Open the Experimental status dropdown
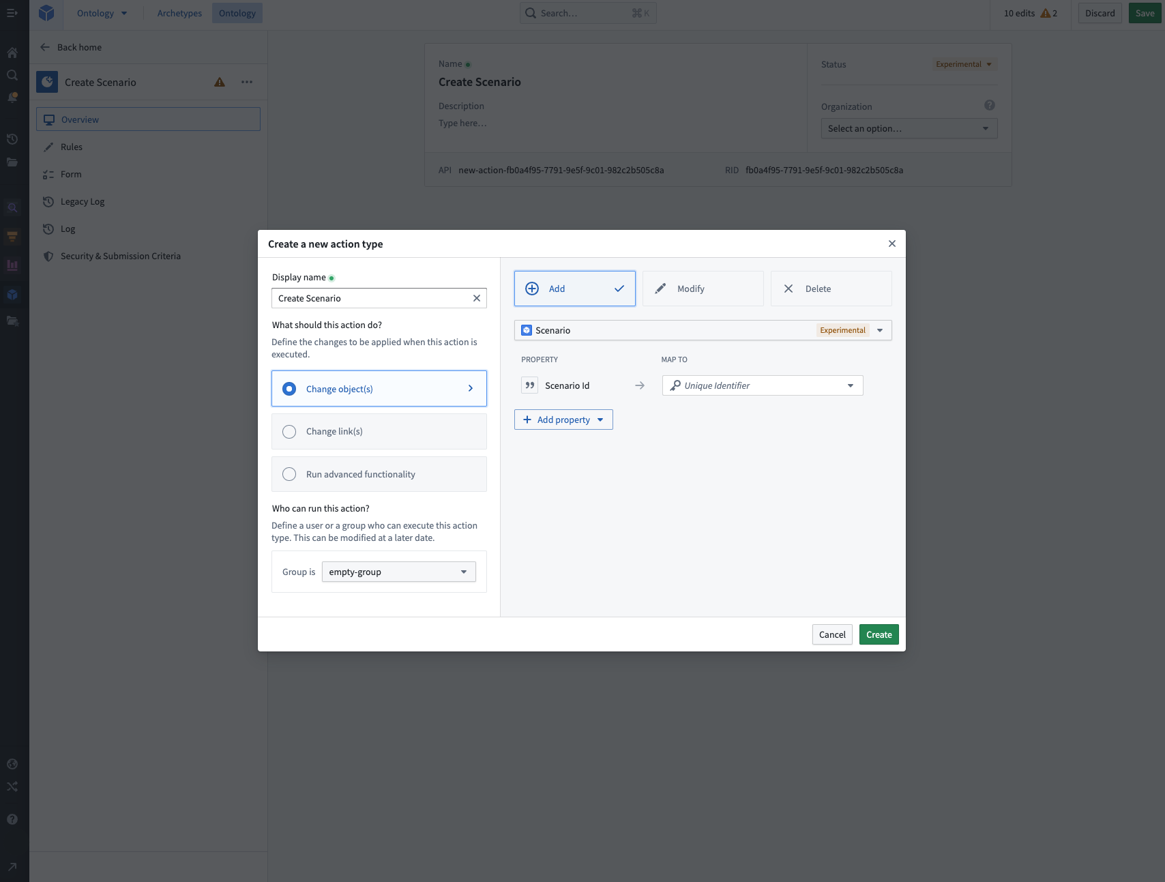The height and width of the screenshot is (882, 1165). [x=964, y=64]
